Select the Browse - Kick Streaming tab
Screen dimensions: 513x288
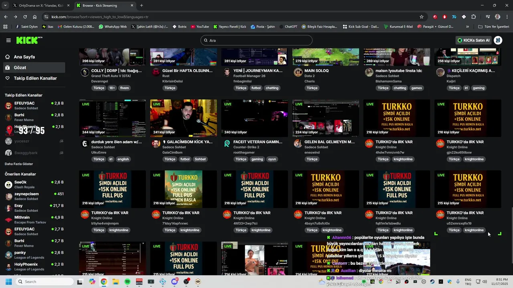click(104, 6)
